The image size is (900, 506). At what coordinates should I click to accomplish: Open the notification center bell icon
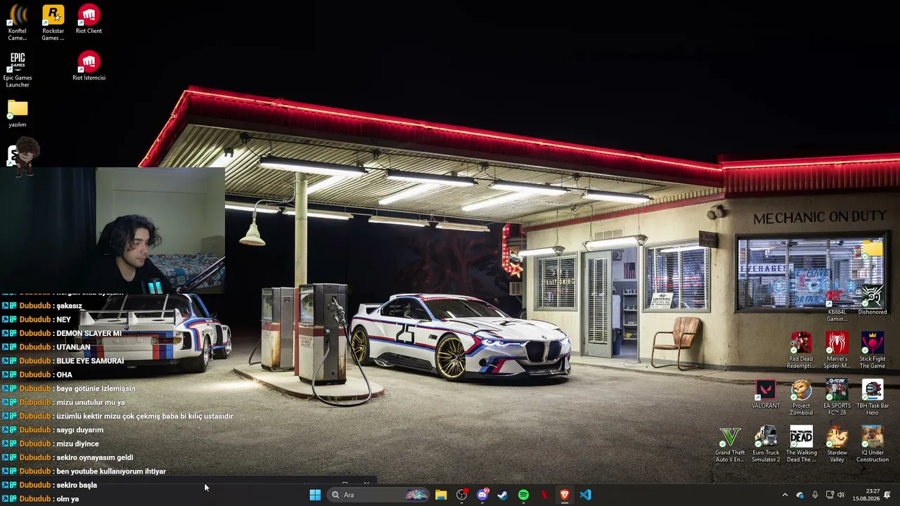[887, 495]
